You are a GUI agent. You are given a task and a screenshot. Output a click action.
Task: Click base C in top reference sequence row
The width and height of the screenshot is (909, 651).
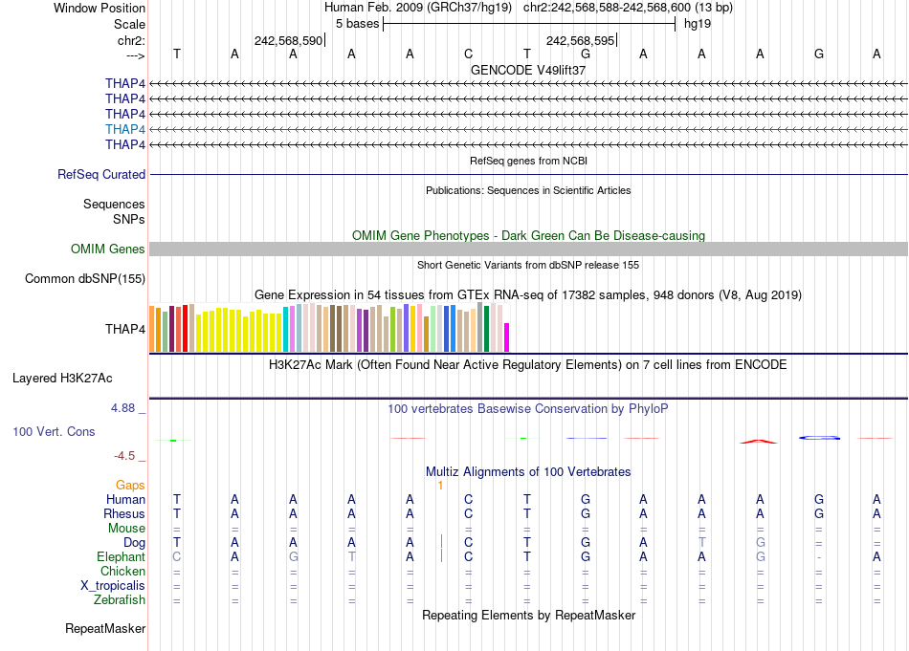pyautogui.click(x=469, y=54)
